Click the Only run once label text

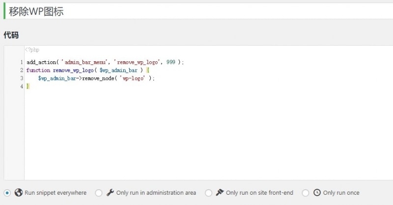pyautogui.click(x=341, y=193)
